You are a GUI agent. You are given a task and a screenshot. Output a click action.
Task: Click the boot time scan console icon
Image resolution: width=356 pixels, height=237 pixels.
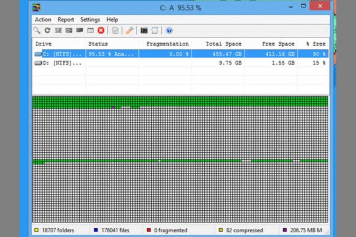pyautogui.click(x=144, y=30)
